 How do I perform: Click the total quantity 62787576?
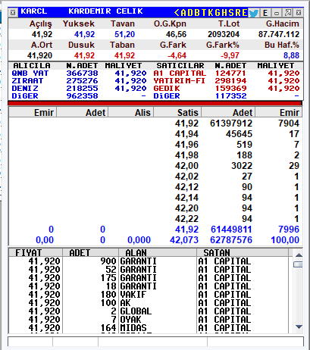(x=231, y=240)
